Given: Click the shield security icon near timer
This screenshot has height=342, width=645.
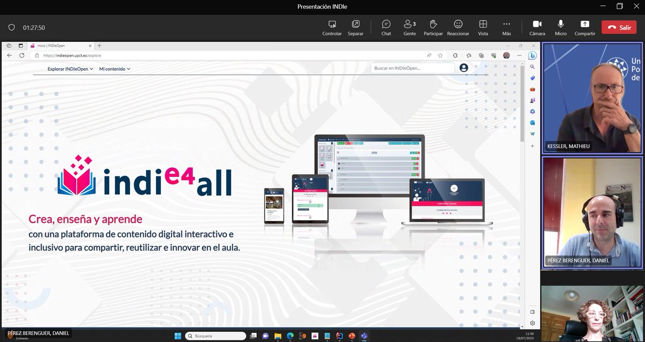Looking at the screenshot, I should [x=11, y=27].
